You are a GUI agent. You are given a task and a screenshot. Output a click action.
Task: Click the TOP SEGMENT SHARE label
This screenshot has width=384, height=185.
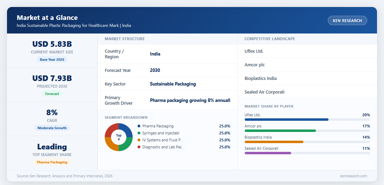coord(52,155)
